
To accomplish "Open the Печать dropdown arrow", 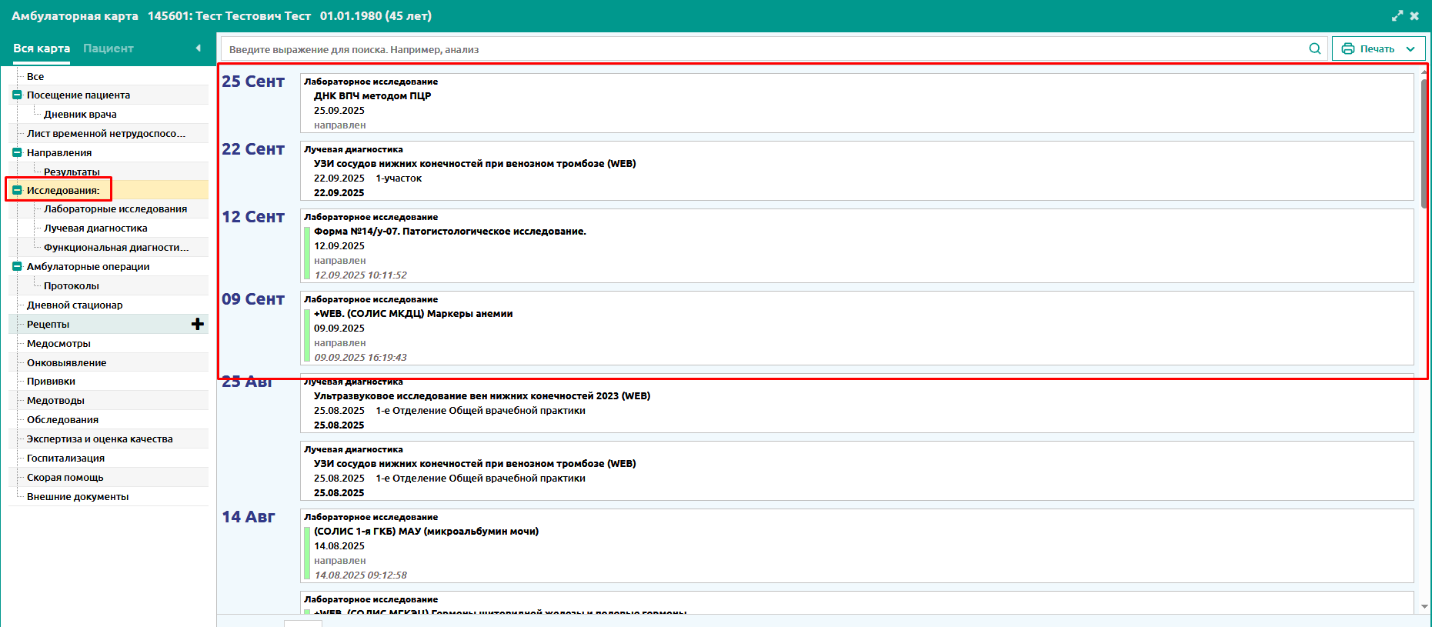I will tap(1410, 48).
